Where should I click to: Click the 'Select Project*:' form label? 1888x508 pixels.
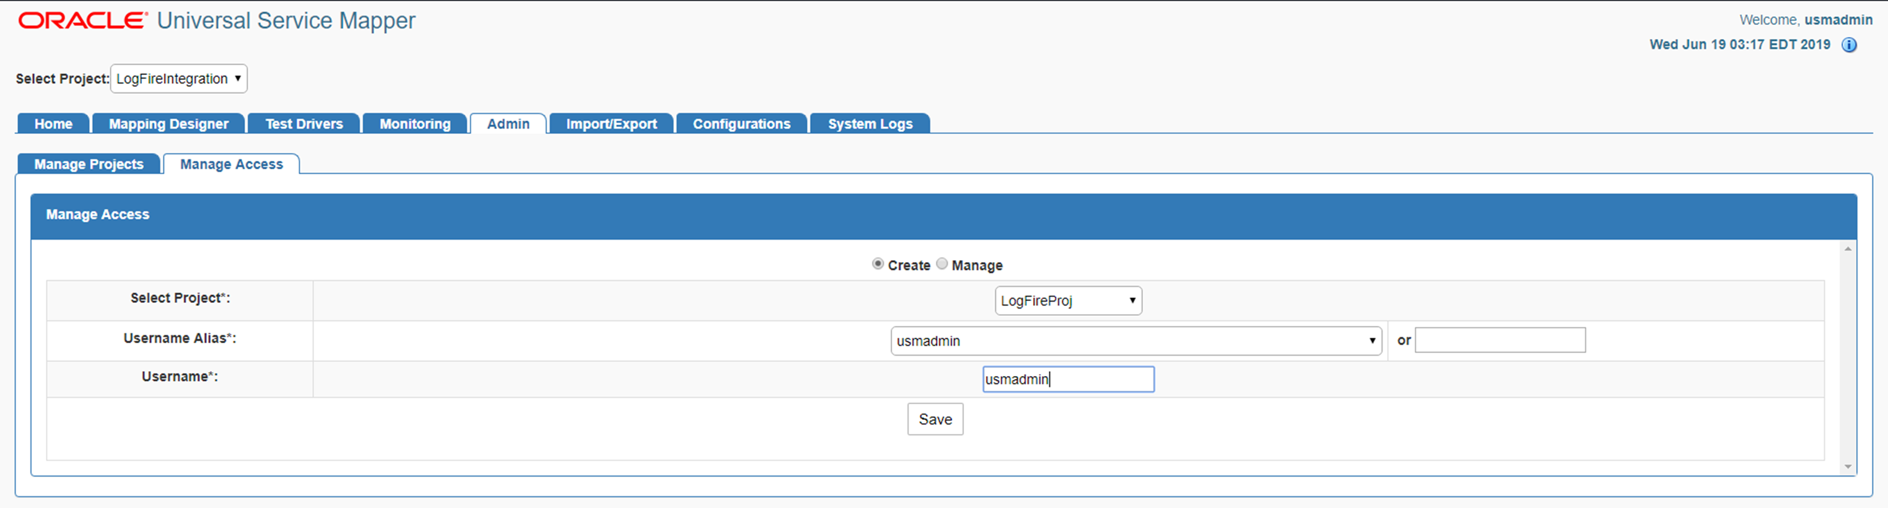point(180,297)
